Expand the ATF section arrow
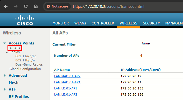This screenshot has width=183, height=100. (x=4, y=89)
